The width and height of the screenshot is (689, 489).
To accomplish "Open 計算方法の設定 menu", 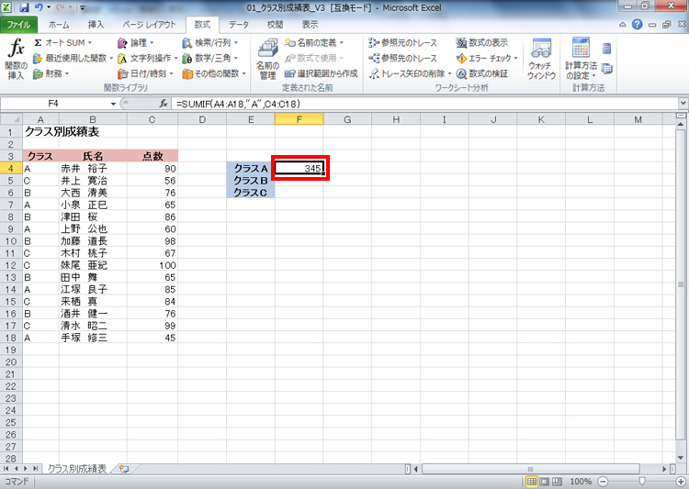I will tap(581, 59).
